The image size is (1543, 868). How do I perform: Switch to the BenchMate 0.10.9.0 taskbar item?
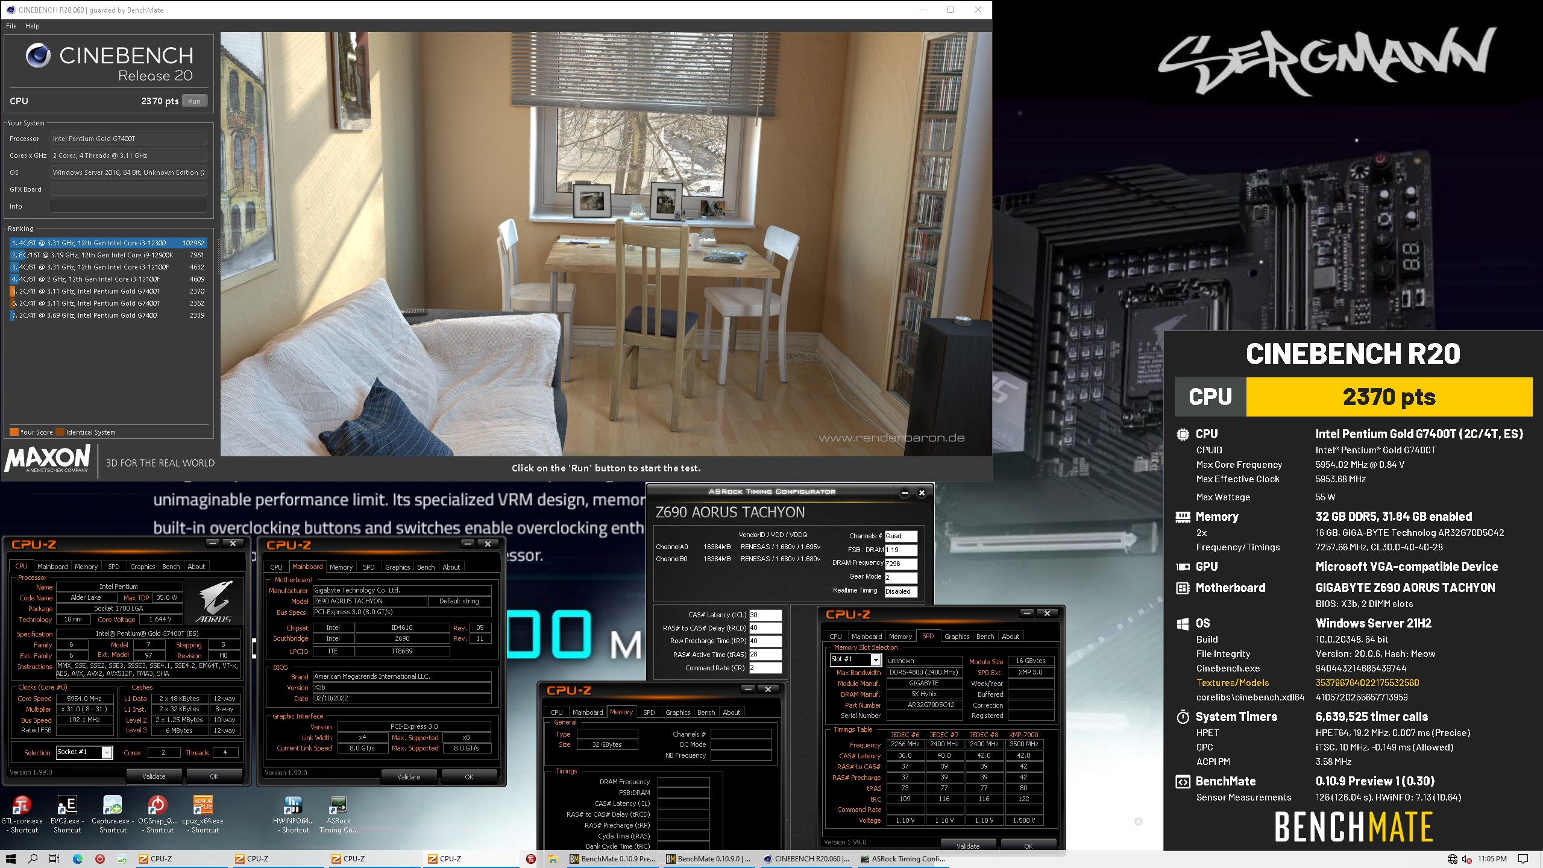pos(709,858)
